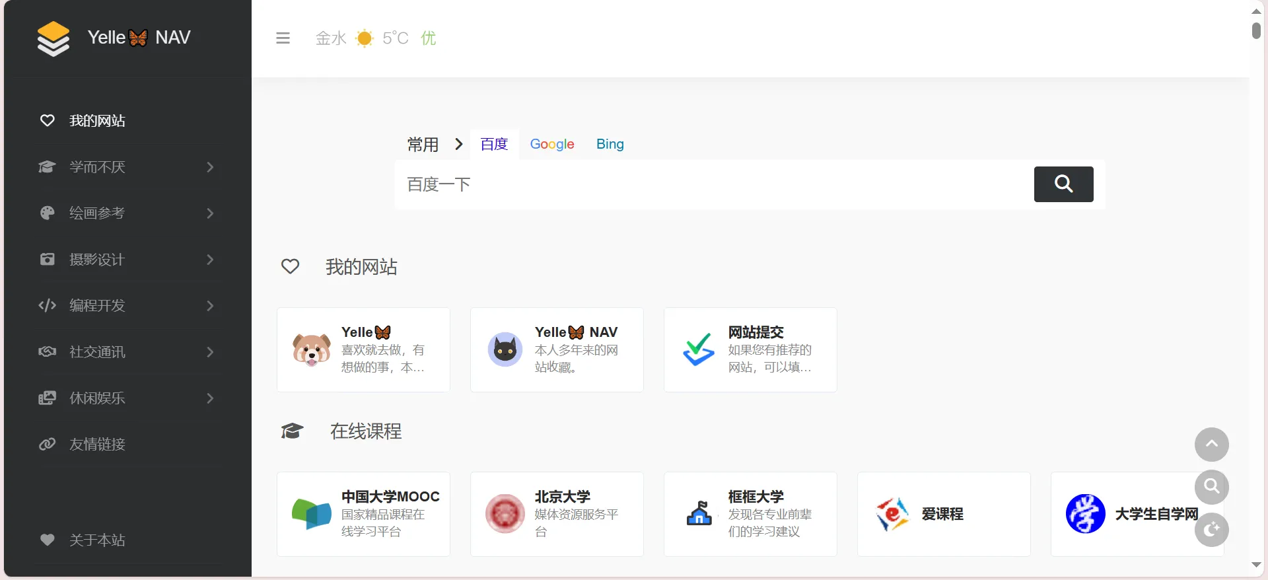Expand the 学而不厌 submenu chevron

(x=210, y=166)
